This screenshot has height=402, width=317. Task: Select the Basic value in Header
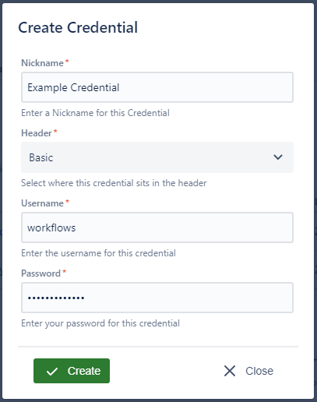pyautogui.click(x=41, y=157)
